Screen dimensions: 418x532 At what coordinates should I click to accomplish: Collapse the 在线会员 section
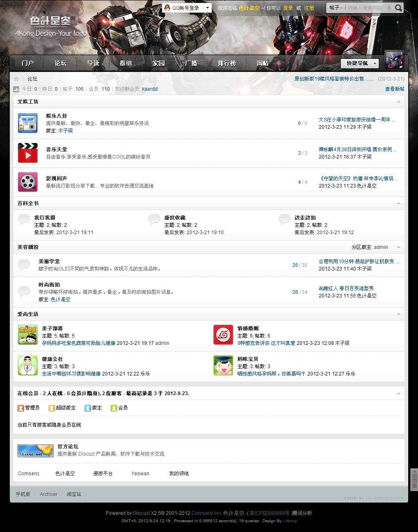pos(399,393)
